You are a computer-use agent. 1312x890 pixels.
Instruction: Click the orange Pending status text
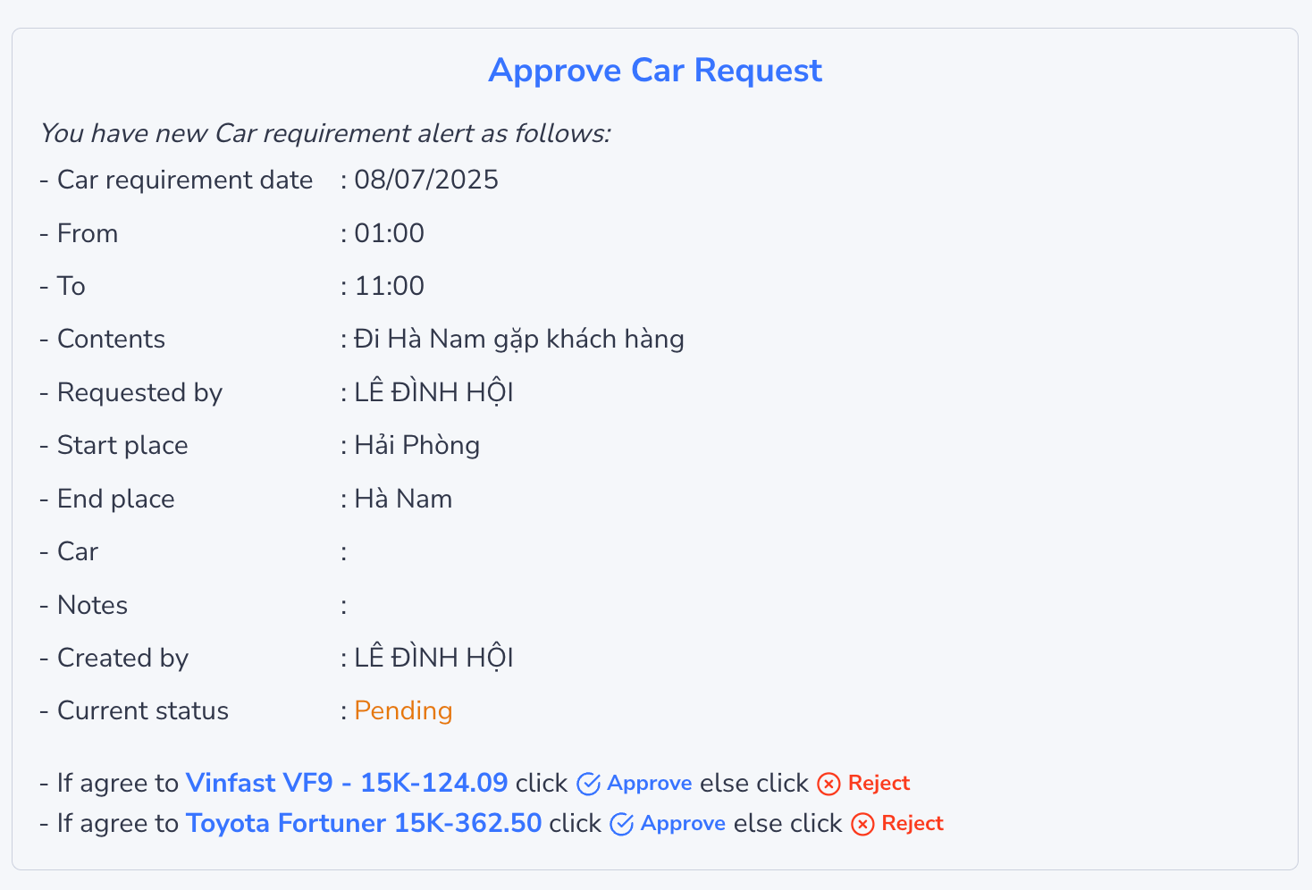tap(403, 710)
